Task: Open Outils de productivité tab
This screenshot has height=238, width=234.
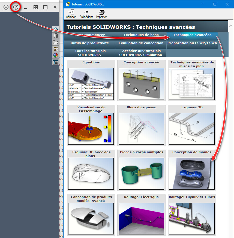Action: (x=89, y=43)
